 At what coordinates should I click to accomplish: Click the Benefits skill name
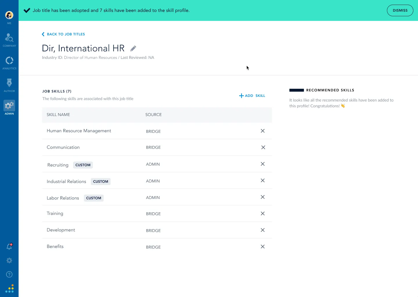[55, 247]
